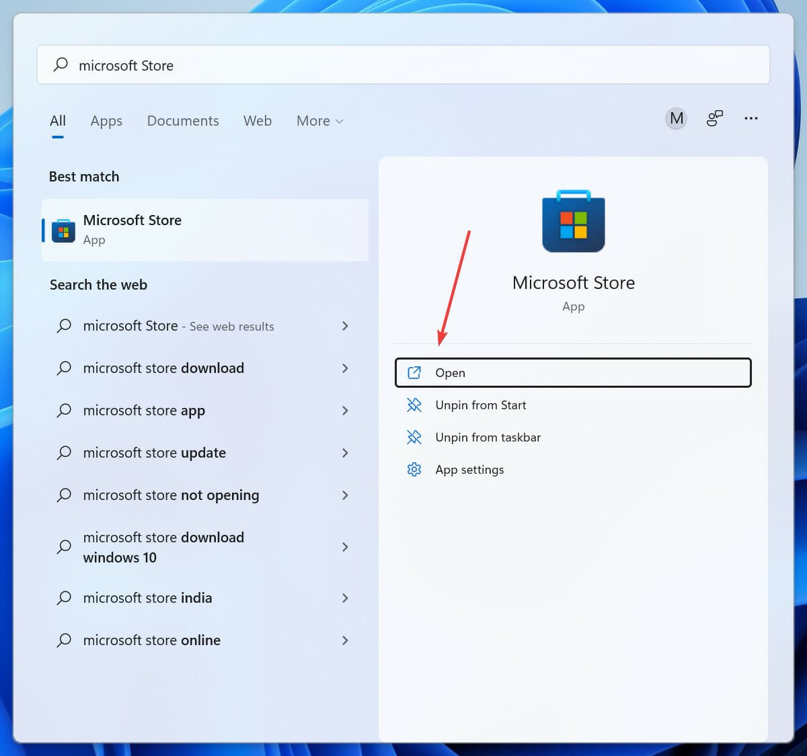Click the Unpin from Start pin icon

tap(414, 405)
